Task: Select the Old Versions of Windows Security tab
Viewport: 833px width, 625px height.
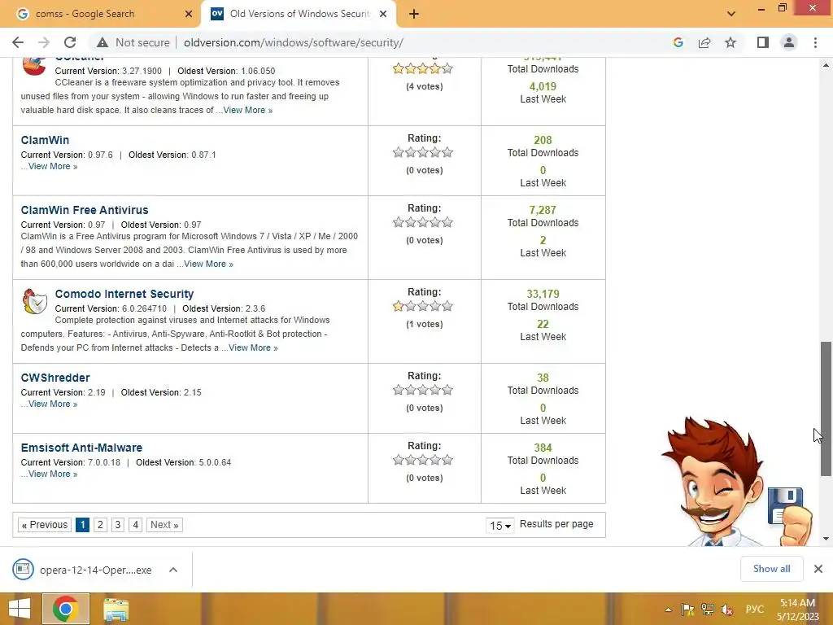Action: point(299,15)
